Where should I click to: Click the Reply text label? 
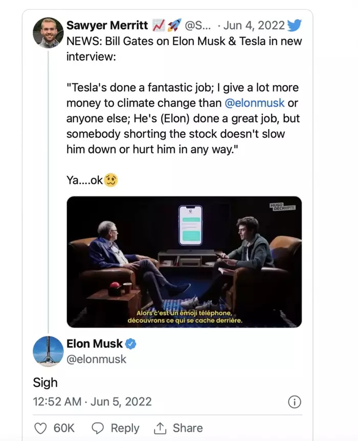point(125,428)
